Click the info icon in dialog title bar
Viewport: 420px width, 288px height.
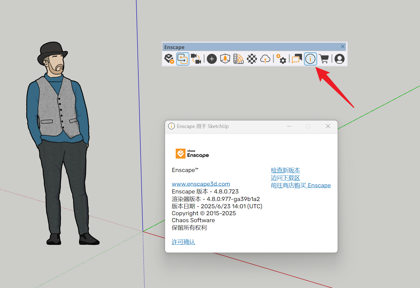click(171, 126)
